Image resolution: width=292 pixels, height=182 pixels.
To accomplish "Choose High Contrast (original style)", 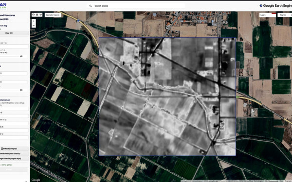I will coord(14,159).
